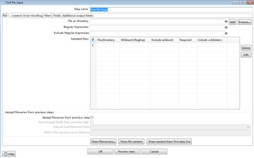This screenshot has width=254, height=158.
Task: Open Additional output fields tab
Action: [78, 15]
